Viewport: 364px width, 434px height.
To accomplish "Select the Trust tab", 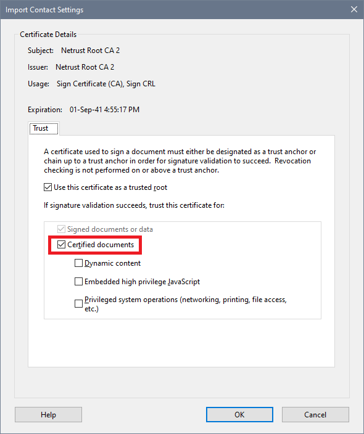I will pyautogui.click(x=44, y=128).
